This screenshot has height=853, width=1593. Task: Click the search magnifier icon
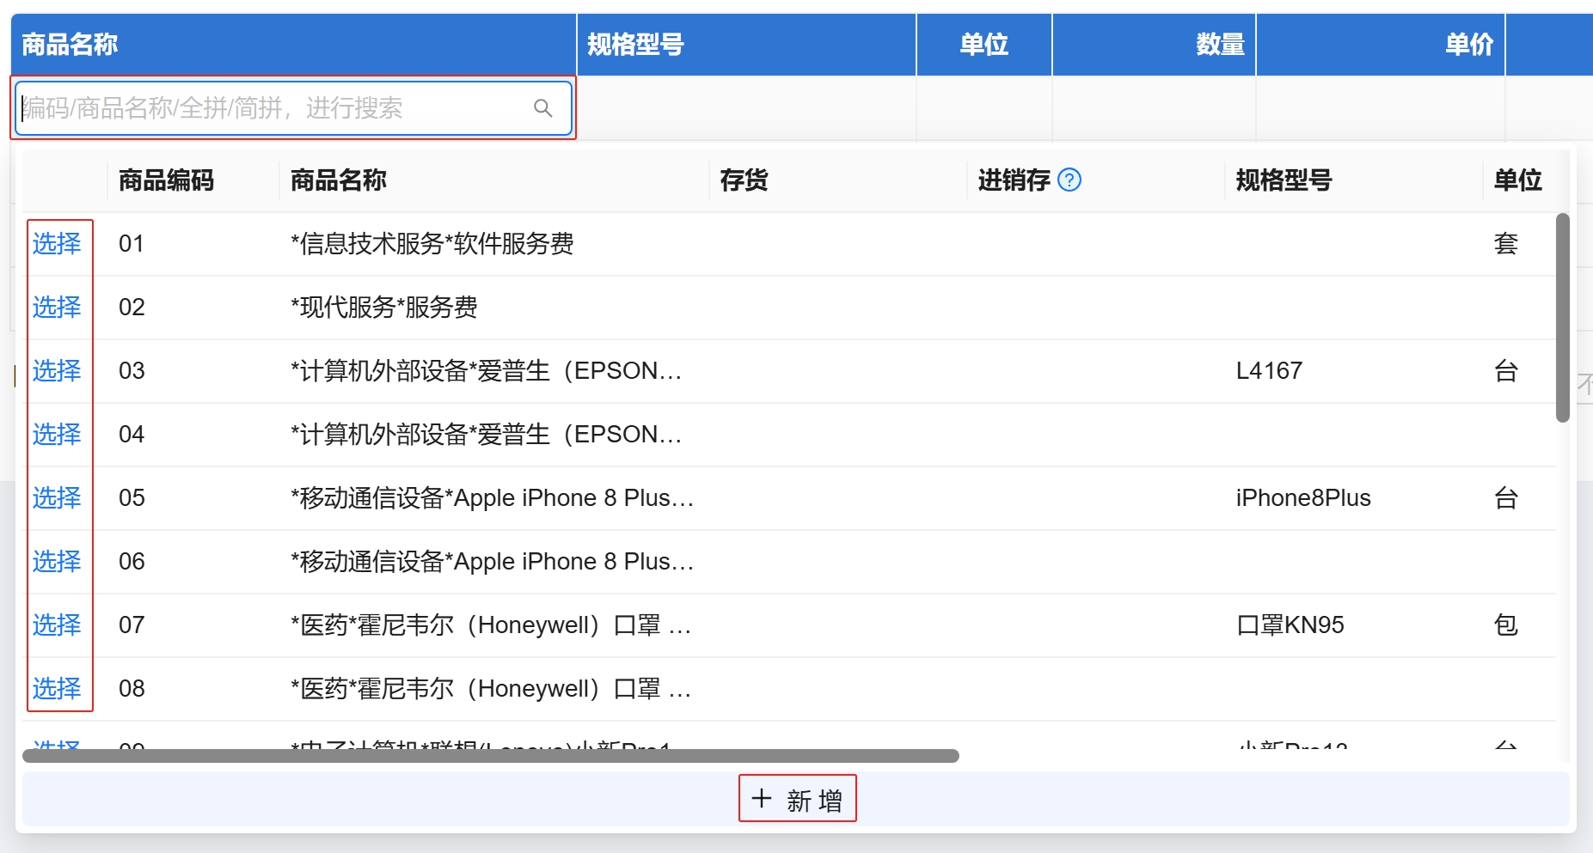(542, 108)
